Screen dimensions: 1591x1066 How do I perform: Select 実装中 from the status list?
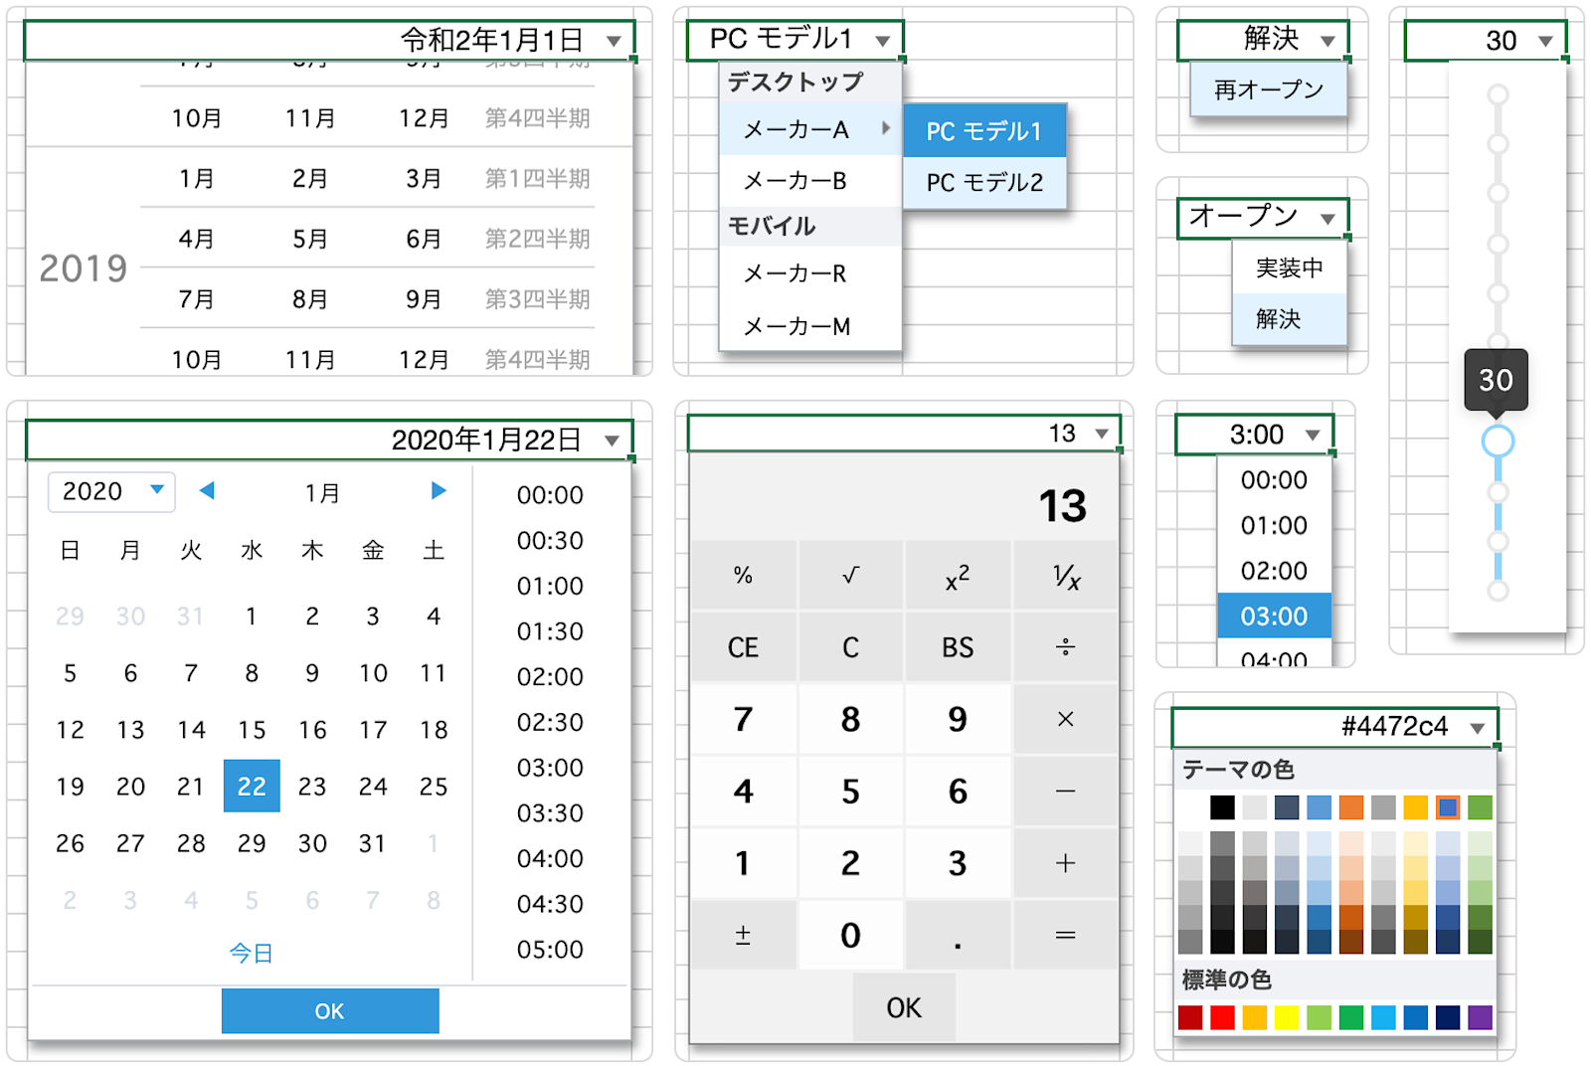(1290, 268)
